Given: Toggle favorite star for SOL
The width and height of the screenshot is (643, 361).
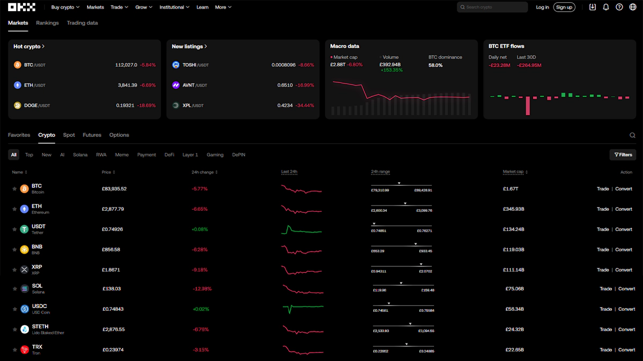Looking at the screenshot, I should 15,289.
